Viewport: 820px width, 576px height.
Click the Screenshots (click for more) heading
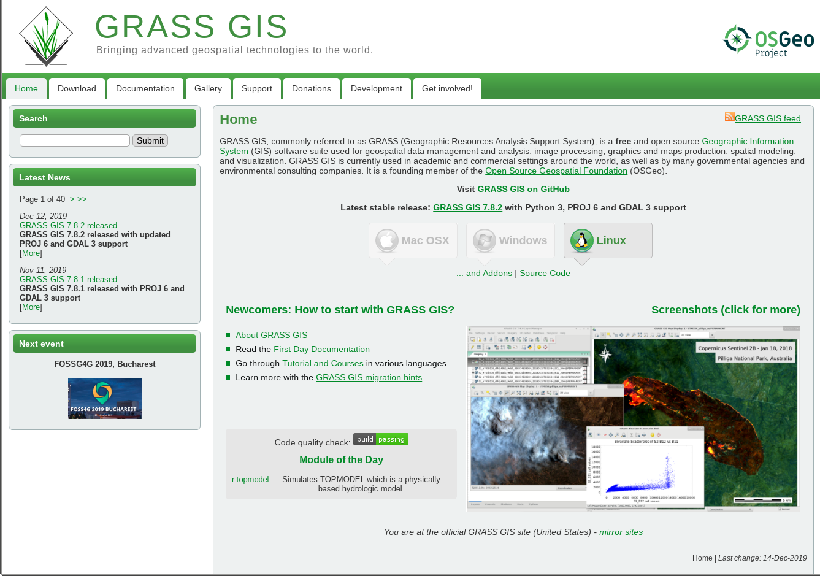726,310
